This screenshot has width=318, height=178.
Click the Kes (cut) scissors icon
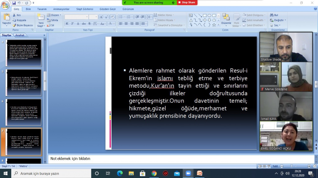[14, 15]
